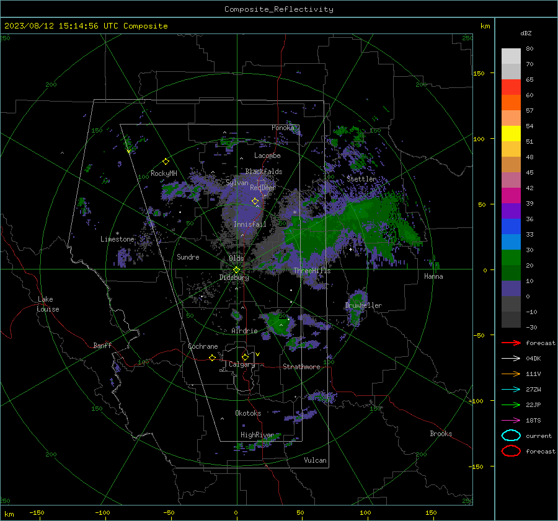Click the yellow diamond marker near RockyMH
This screenshot has height=521, width=558.
[166, 162]
